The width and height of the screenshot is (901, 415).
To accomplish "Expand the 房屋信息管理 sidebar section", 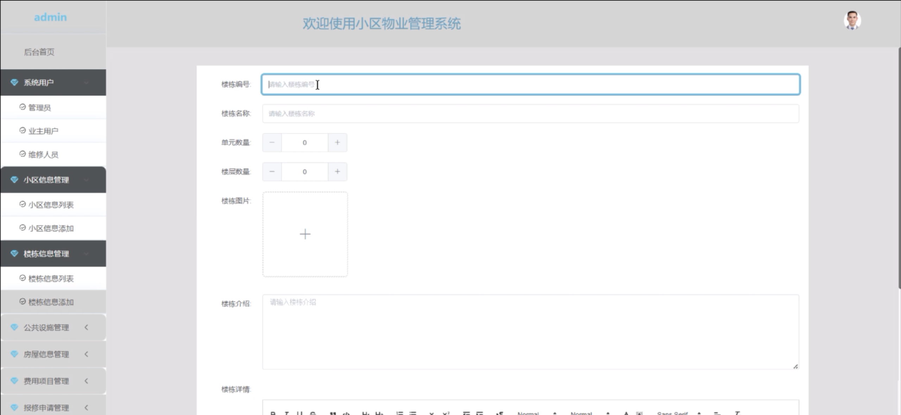I will [53, 355].
